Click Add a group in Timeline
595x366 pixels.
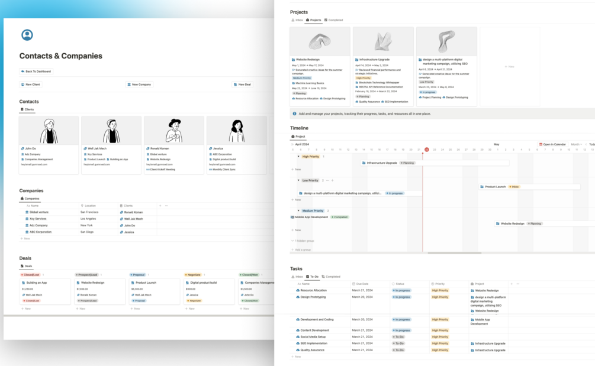point(301,250)
